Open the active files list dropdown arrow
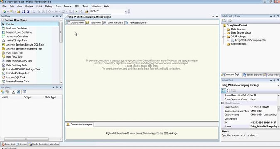Screen dimensions: 280x149 (x=213, y=17)
